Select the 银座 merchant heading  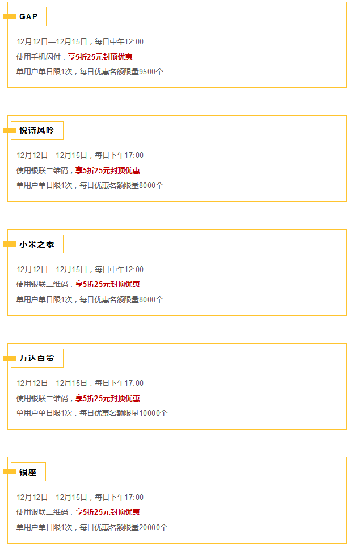[x=28, y=472]
